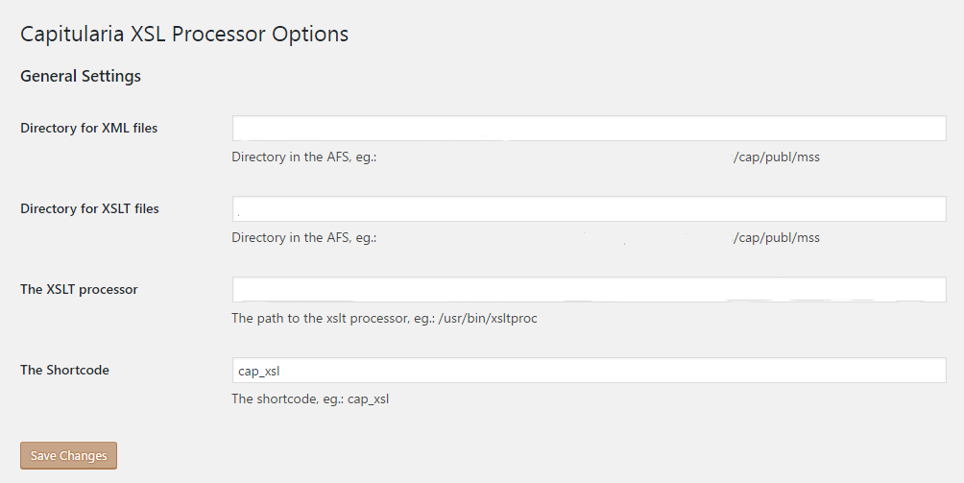Click the 'Directory for XSLT files' label
This screenshot has width=964, height=483.
point(89,208)
